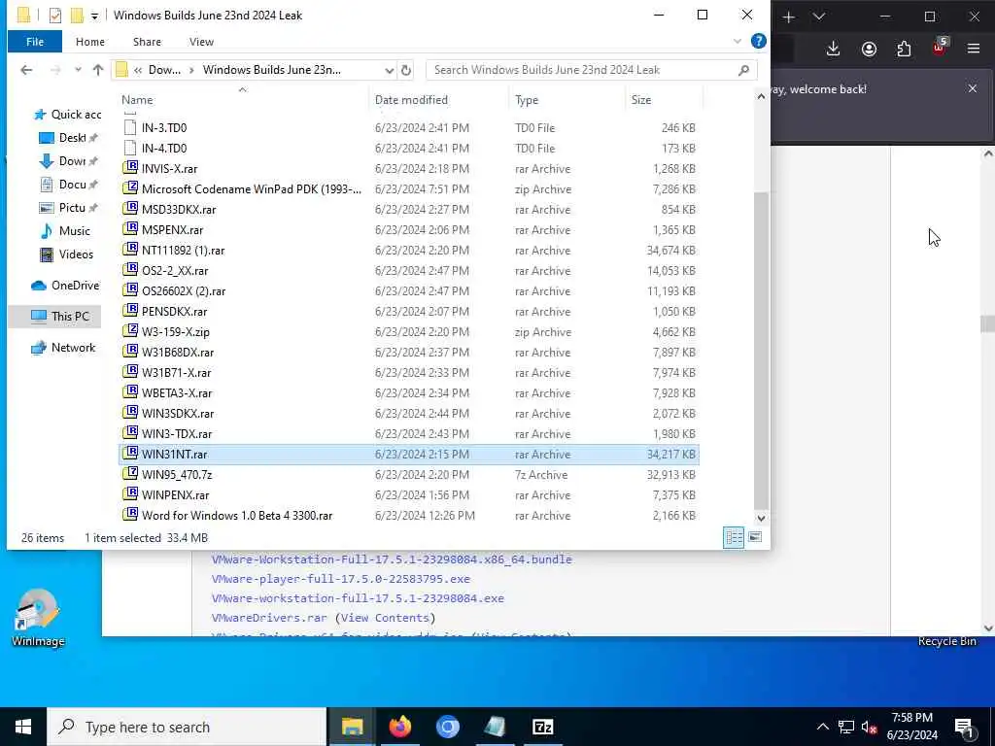Click VMwareDrivers.rar link in browser
The width and height of the screenshot is (995, 746).
point(269,617)
